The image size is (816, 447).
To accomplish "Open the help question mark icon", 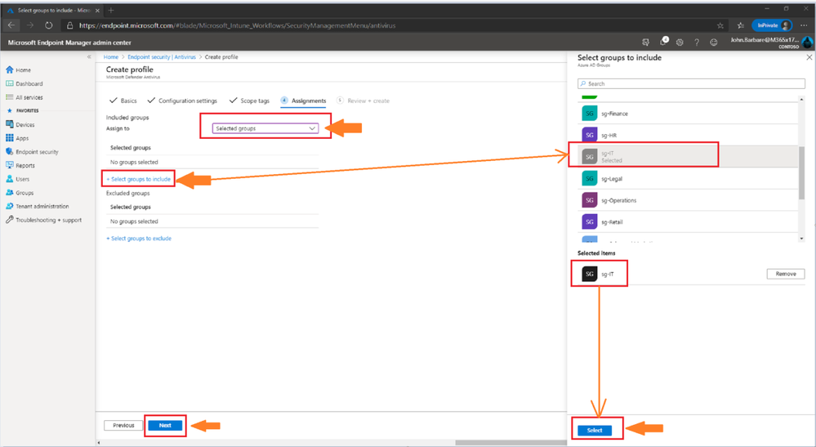I will point(696,42).
